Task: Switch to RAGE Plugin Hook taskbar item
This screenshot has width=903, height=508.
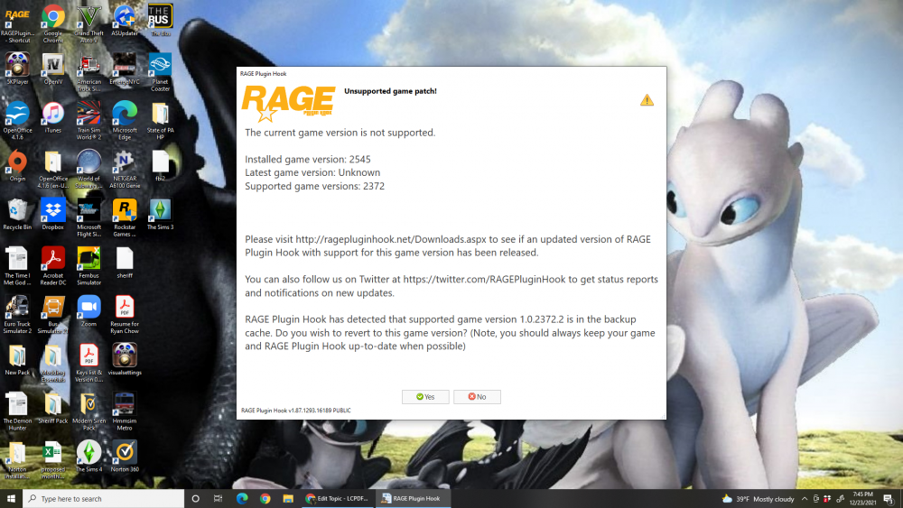Action: click(412, 499)
